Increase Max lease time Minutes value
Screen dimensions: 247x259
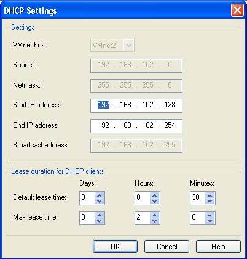[210, 215]
